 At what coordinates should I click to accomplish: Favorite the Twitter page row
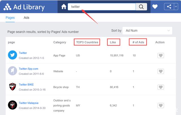[161, 56]
